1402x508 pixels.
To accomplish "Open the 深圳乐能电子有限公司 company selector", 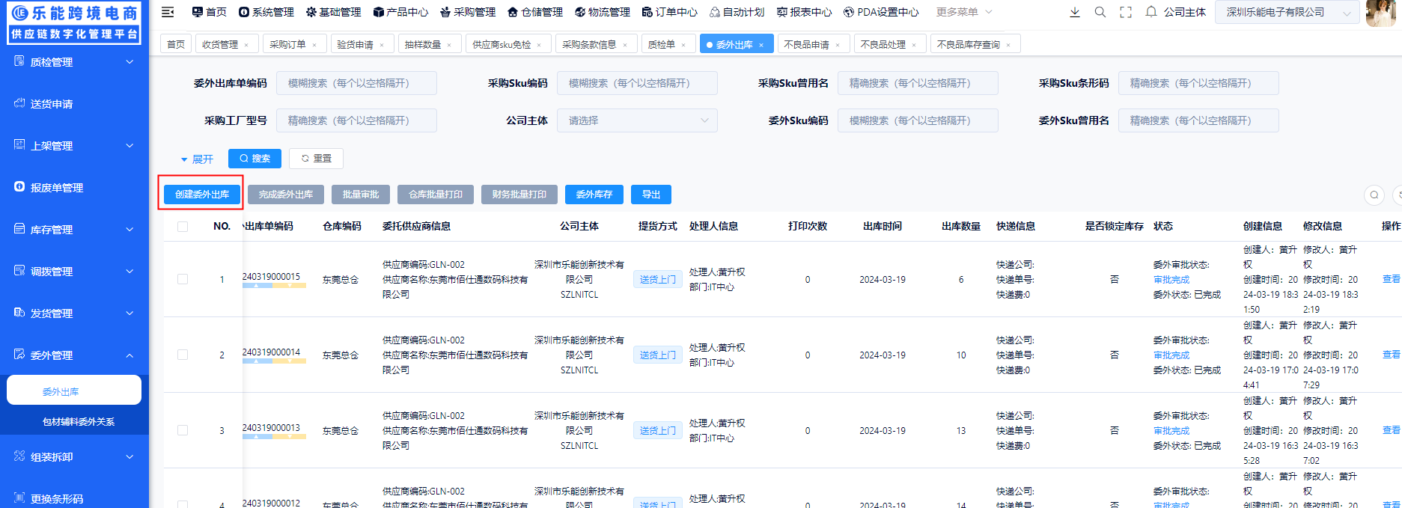I will click(1287, 12).
